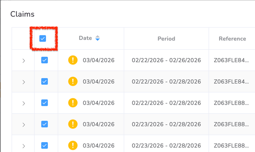Toggle the select-all checkbox in the table header

click(43, 38)
